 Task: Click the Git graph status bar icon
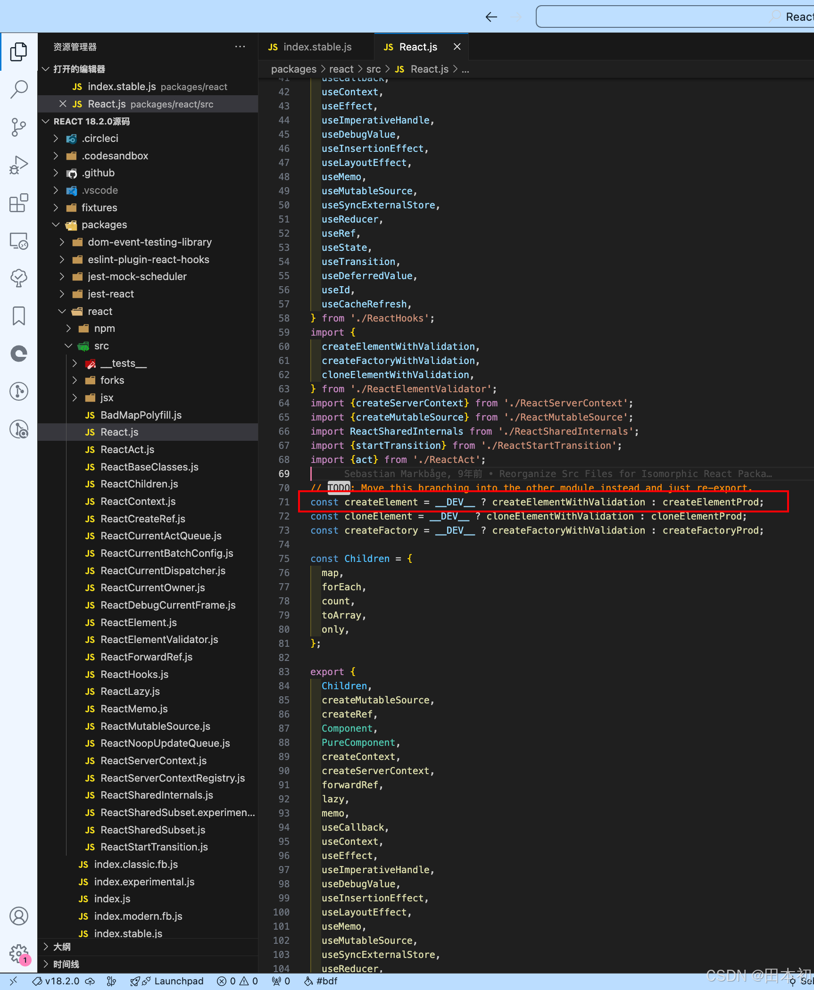coord(112,981)
